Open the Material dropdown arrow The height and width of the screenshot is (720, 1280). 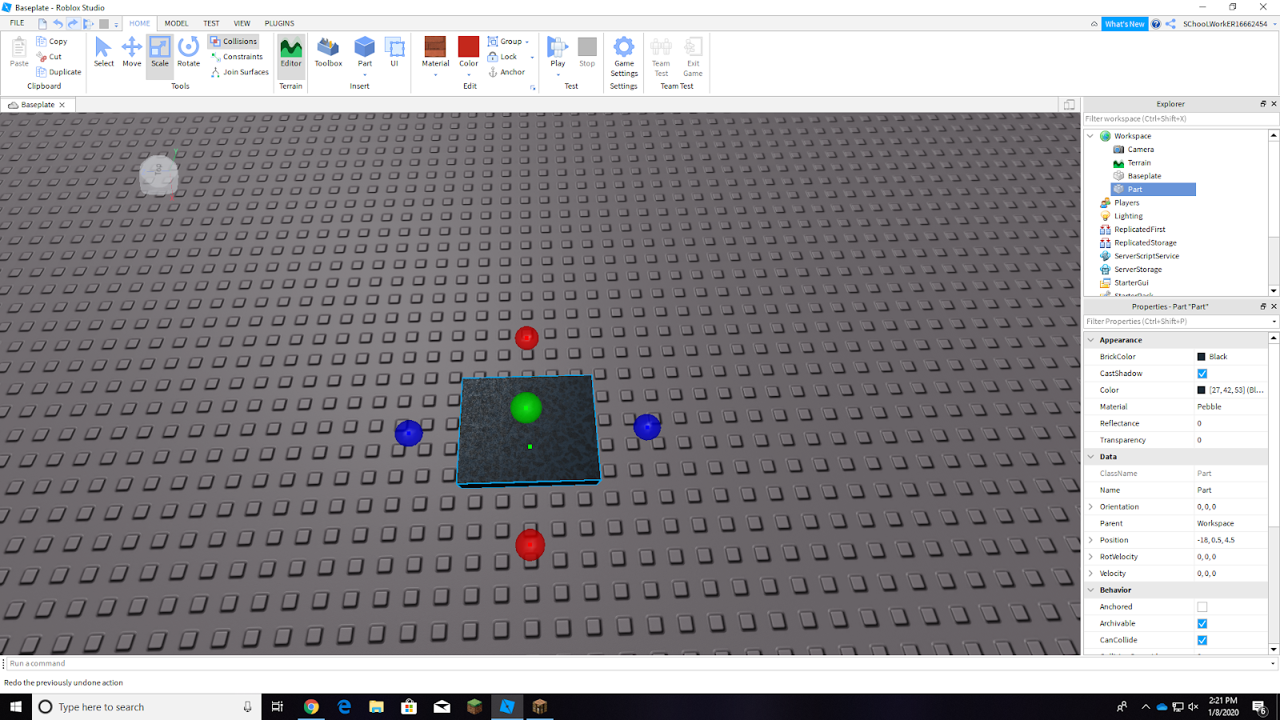[x=436, y=75]
